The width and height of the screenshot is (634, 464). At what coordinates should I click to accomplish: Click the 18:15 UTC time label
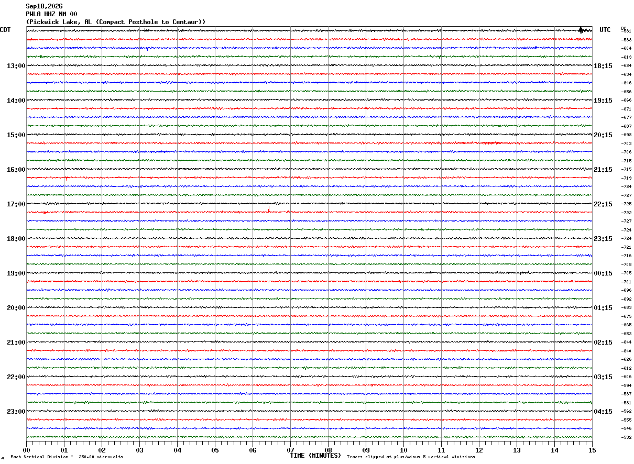click(x=603, y=66)
